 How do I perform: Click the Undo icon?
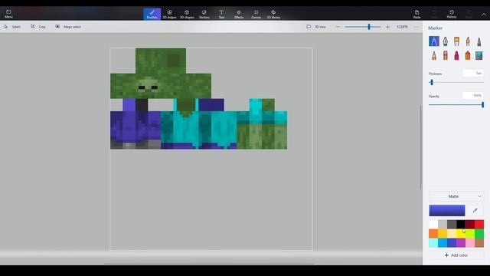[x=434, y=14]
